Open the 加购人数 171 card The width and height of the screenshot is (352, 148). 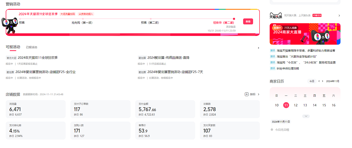tap(100, 130)
